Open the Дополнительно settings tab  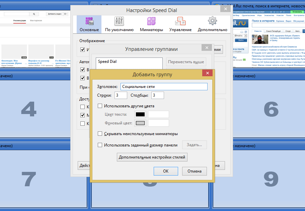(x=212, y=24)
